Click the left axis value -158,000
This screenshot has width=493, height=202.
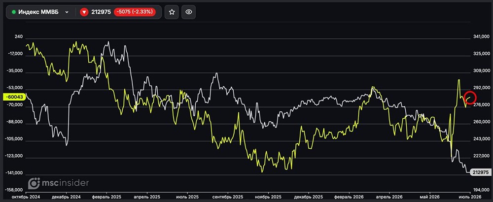pos(14,190)
